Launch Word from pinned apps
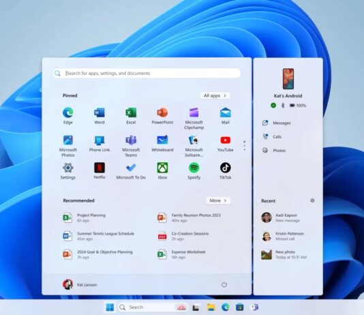This screenshot has width=364, height=315. point(100,116)
